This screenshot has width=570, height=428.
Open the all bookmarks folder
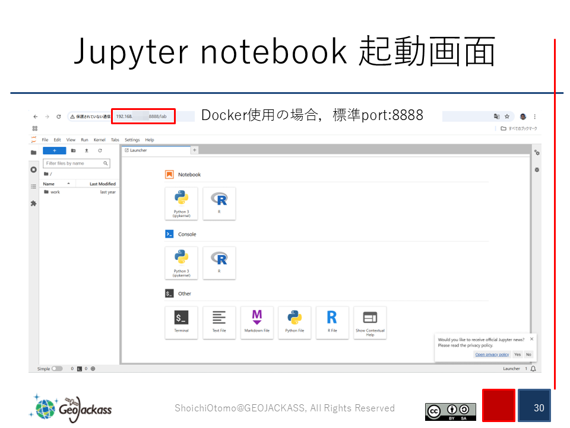coord(519,128)
